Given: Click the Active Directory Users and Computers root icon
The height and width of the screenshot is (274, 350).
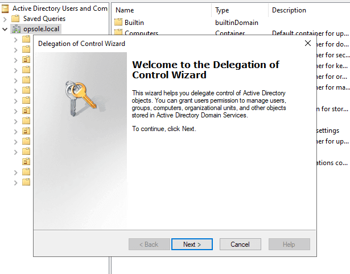Looking at the screenshot, I should 5,9.
